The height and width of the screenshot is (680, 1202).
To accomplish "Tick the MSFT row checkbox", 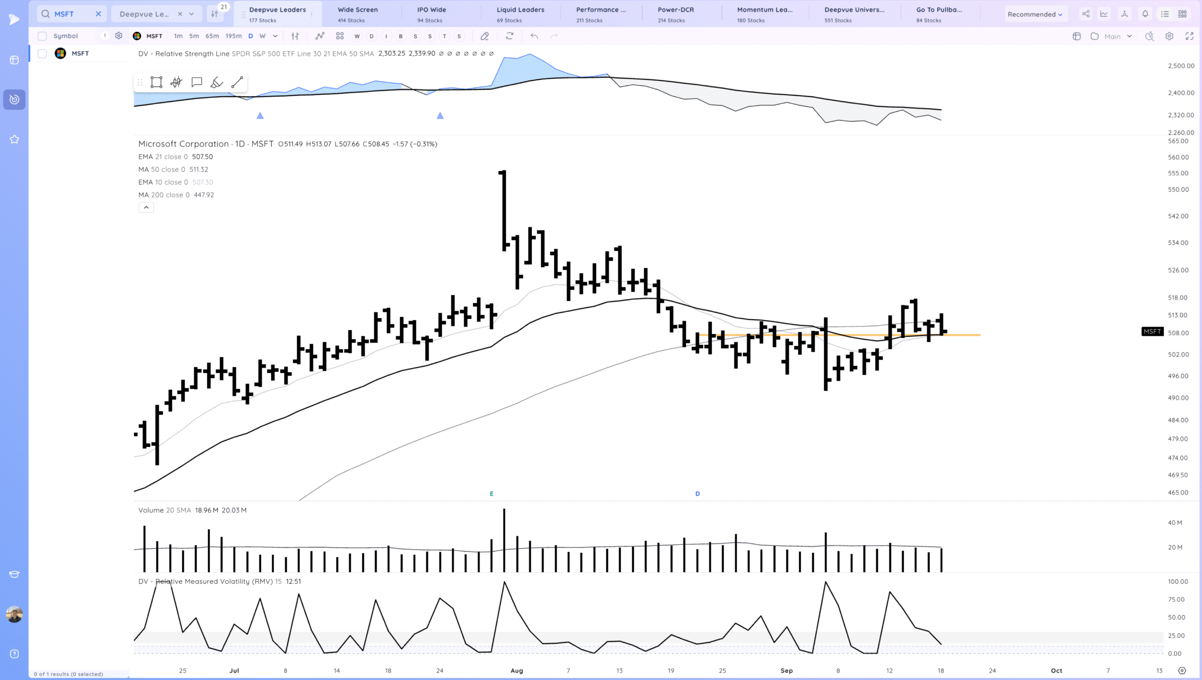I will coord(42,54).
